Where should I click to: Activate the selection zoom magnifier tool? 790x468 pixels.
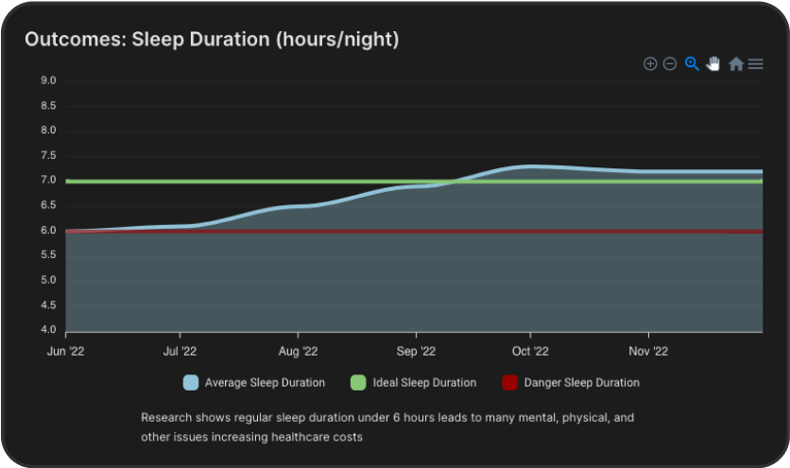coord(692,63)
